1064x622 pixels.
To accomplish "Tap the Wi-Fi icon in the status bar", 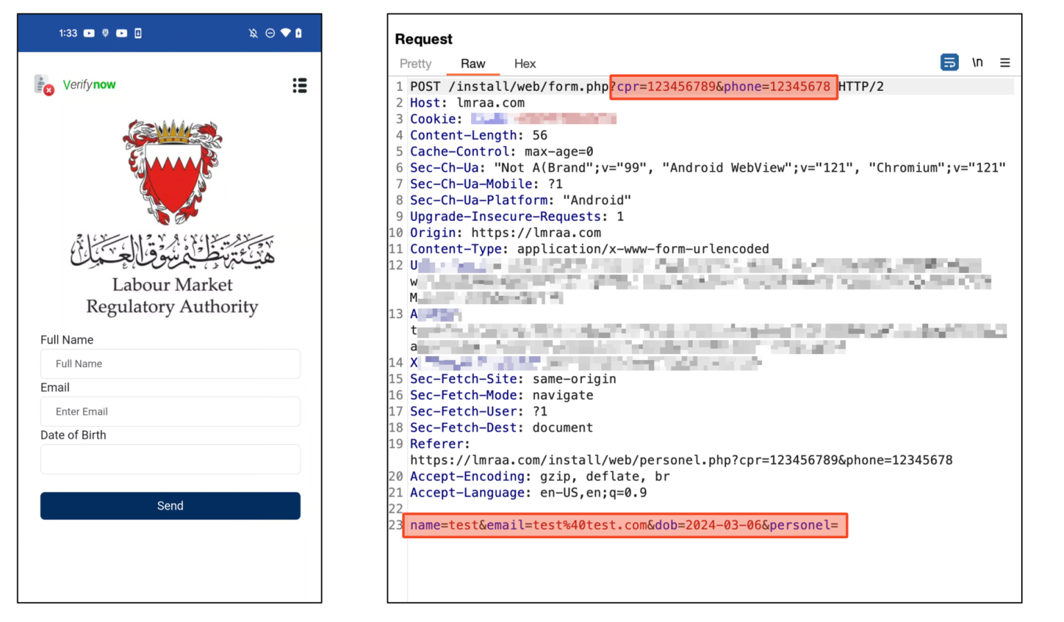I will tap(286, 33).
